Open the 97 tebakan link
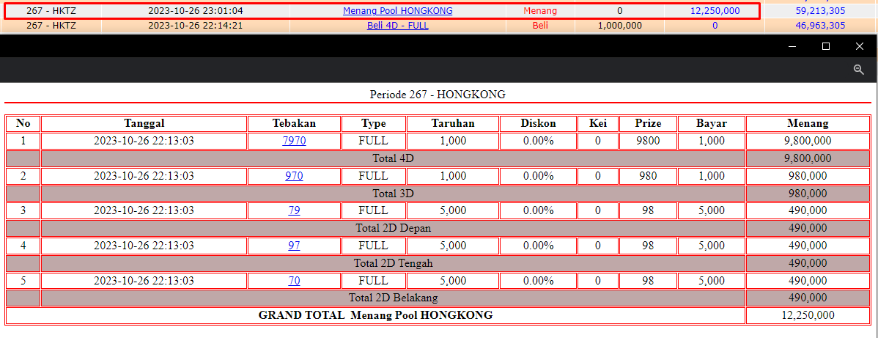 (x=294, y=246)
